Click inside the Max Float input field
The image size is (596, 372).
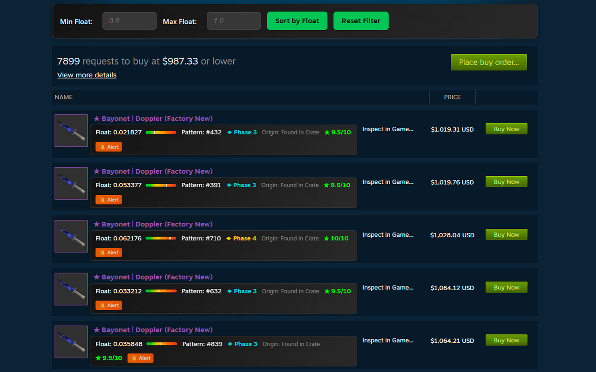click(x=234, y=20)
